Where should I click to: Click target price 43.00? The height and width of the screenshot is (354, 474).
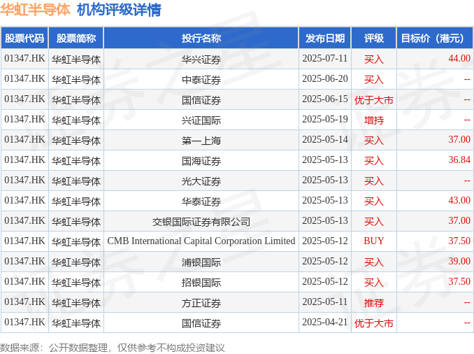pyautogui.click(x=459, y=200)
